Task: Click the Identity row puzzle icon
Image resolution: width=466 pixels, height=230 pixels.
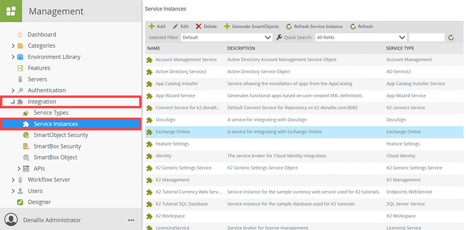Action: tap(149, 156)
